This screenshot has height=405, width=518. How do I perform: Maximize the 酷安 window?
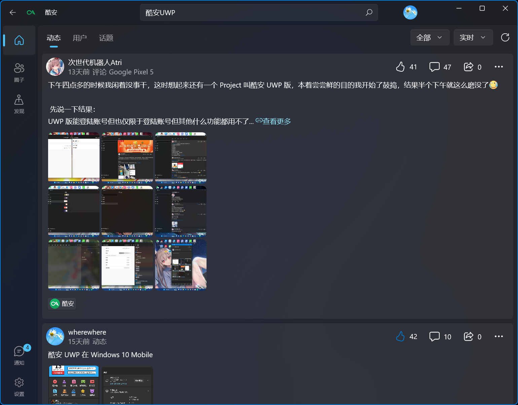[x=482, y=8]
